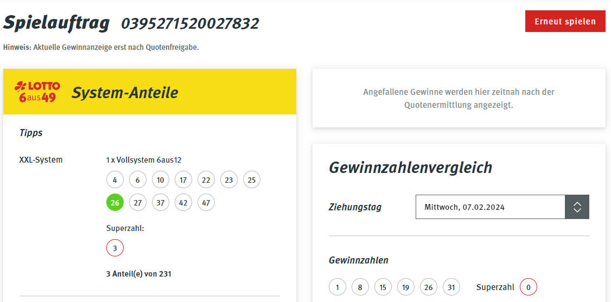Image resolution: width=611 pixels, height=302 pixels.
Task: Click tip number 4 ball
Action: pyautogui.click(x=115, y=180)
